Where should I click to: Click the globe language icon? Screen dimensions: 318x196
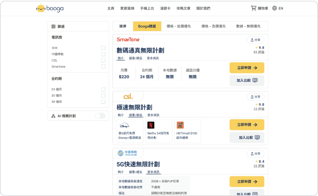[274, 8]
